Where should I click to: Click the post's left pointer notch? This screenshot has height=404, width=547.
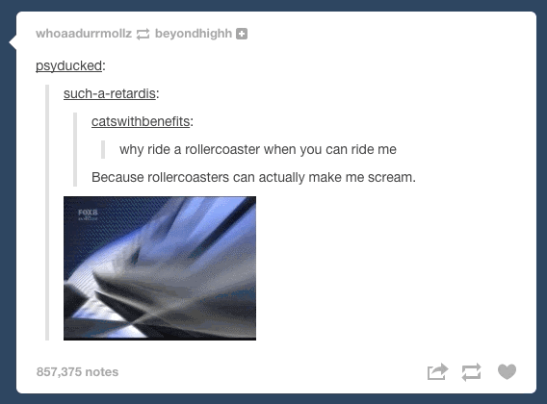pos(13,42)
